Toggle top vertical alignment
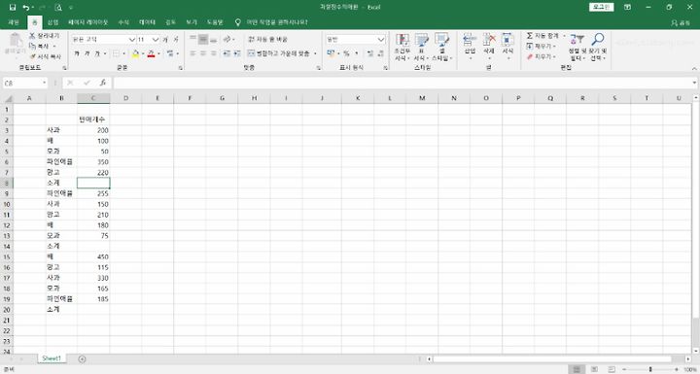The image size is (700, 374). [x=192, y=39]
